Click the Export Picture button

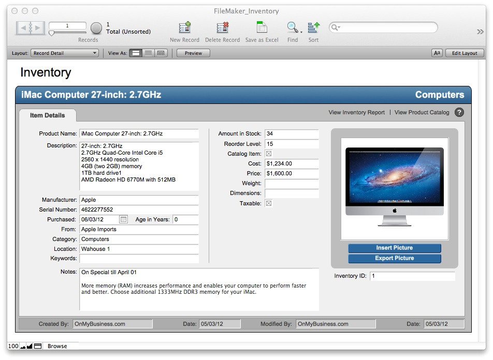pos(394,258)
